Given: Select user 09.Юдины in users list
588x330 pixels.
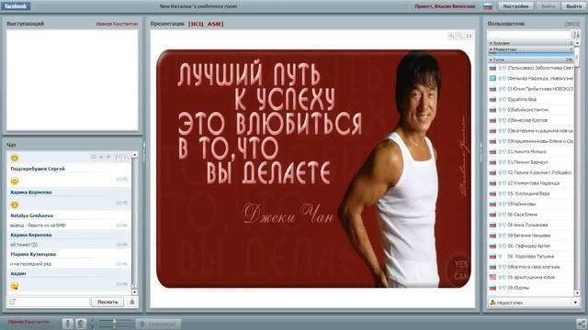Looking at the screenshot, I should 531,288.
